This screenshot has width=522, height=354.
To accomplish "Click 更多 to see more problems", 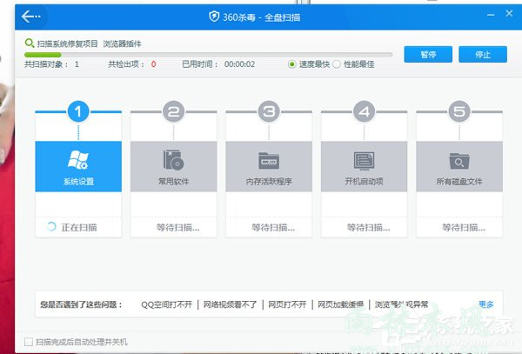I will [x=485, y=304].
